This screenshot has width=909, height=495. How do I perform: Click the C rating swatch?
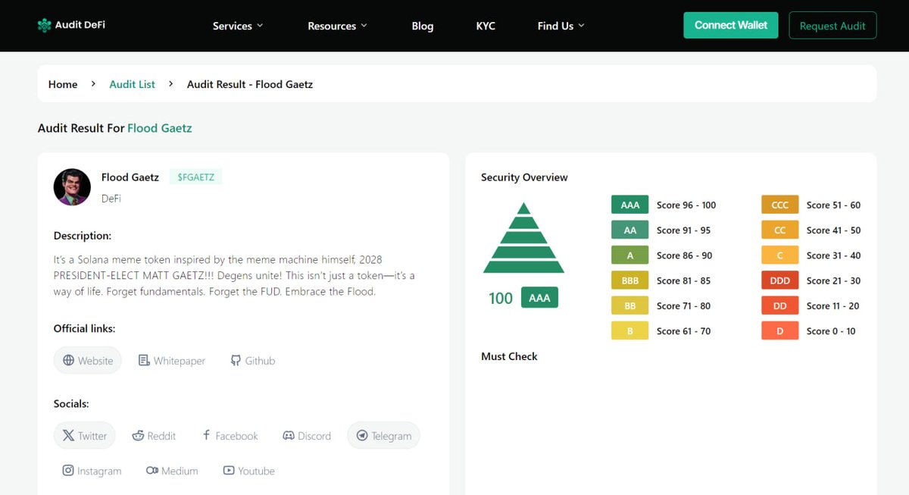click(x=780, y=255)
